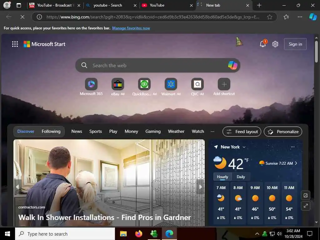Expand the New York location dropdown

244,147
